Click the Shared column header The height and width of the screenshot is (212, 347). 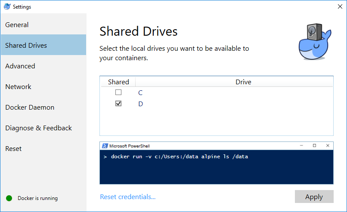pyautogui.click(x=118, y=82)
